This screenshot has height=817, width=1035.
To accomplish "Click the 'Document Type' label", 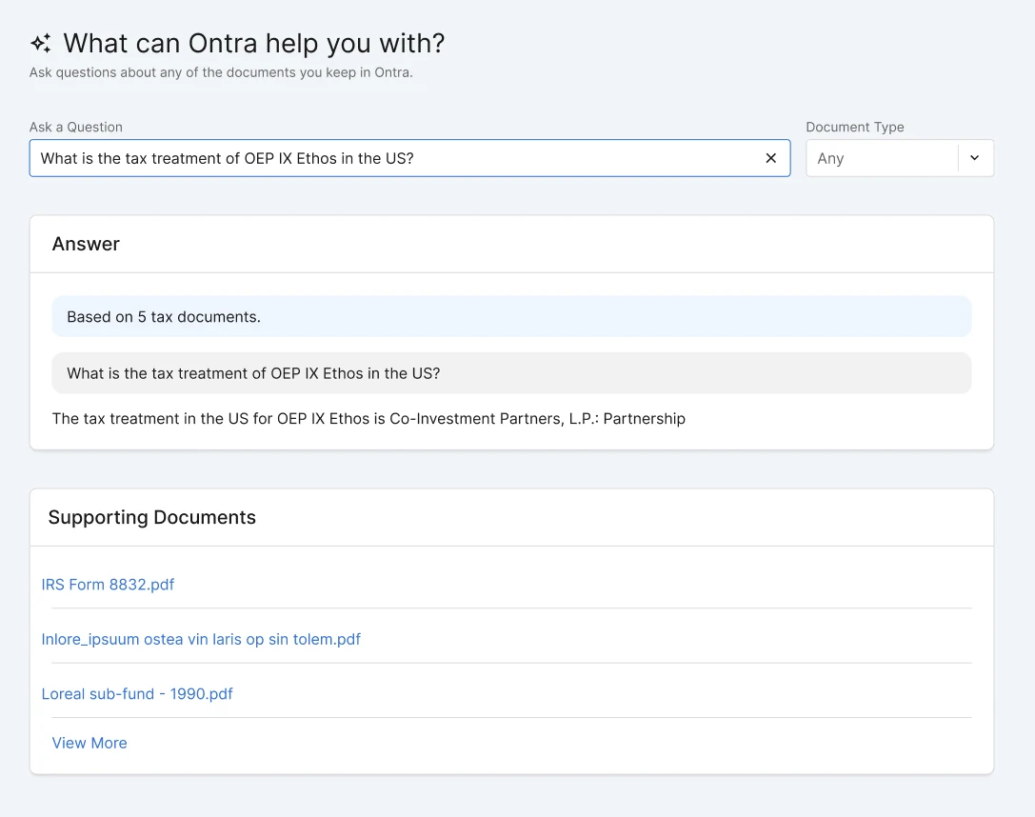I will (855, 128).
